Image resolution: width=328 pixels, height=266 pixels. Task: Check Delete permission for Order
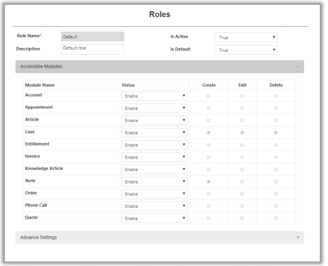(276, 194)
